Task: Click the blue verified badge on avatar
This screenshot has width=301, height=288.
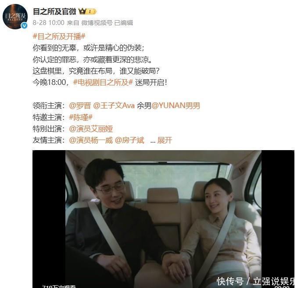Action: click(x=24, y=25)
